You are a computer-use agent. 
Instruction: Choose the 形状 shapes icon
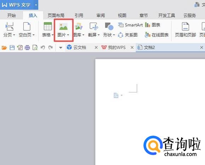coord(109,27)
